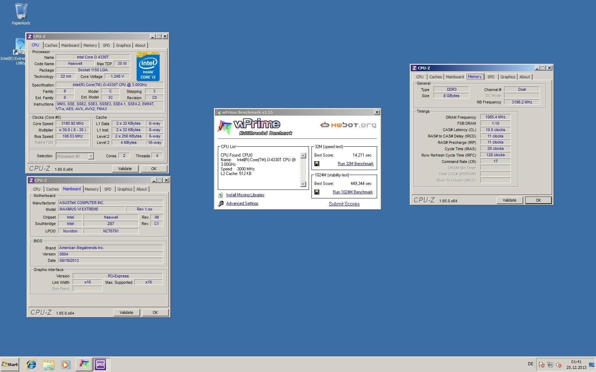Click Validate in the Memory CPU-Z window
The height and width of the screenshot is (372, 596).
[x=509, y=200]
